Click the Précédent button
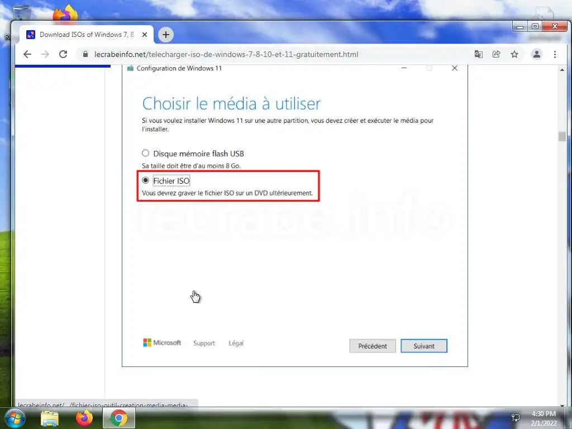The image size is (572, 429). tap(373, 346)
